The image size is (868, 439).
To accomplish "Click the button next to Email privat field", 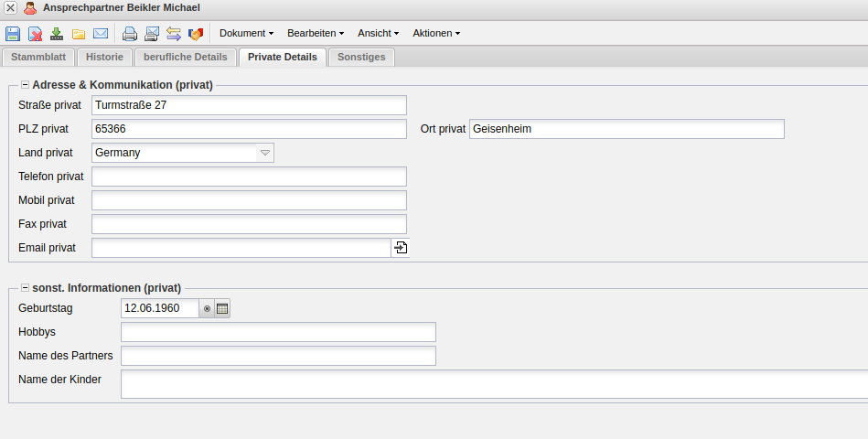I will (x=400, y=248).
